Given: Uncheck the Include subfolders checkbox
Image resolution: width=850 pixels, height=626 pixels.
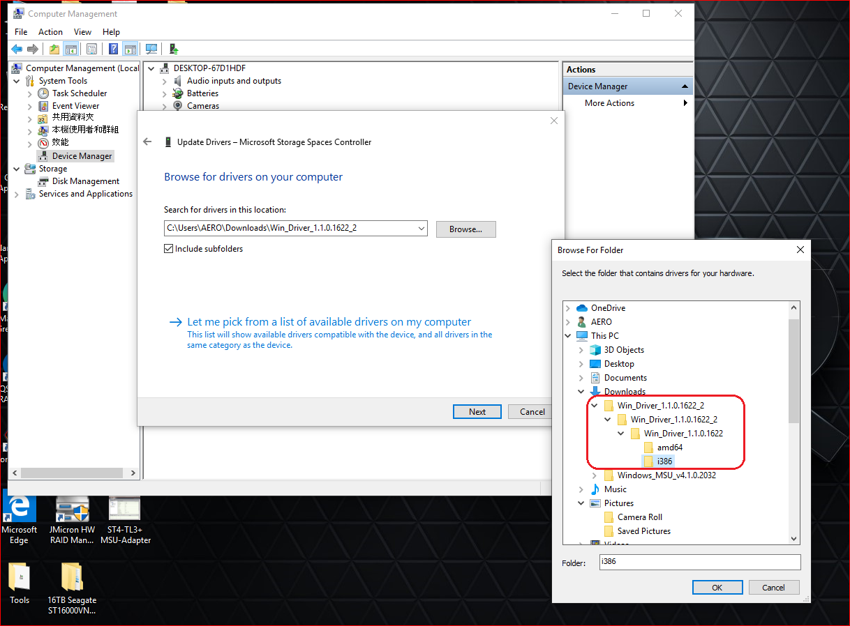Looking at the screenshot, I should [x=168, y=249].
